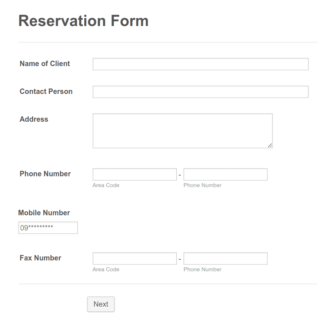
Task: Click the resize handle of the Address box
Action: (270, 146)
